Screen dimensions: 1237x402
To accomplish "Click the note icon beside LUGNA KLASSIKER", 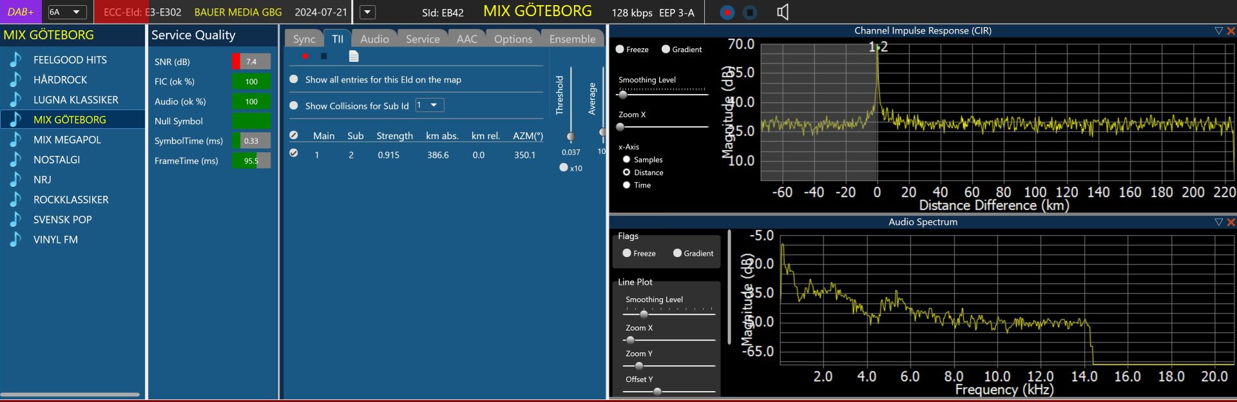I will click(15, 100).
